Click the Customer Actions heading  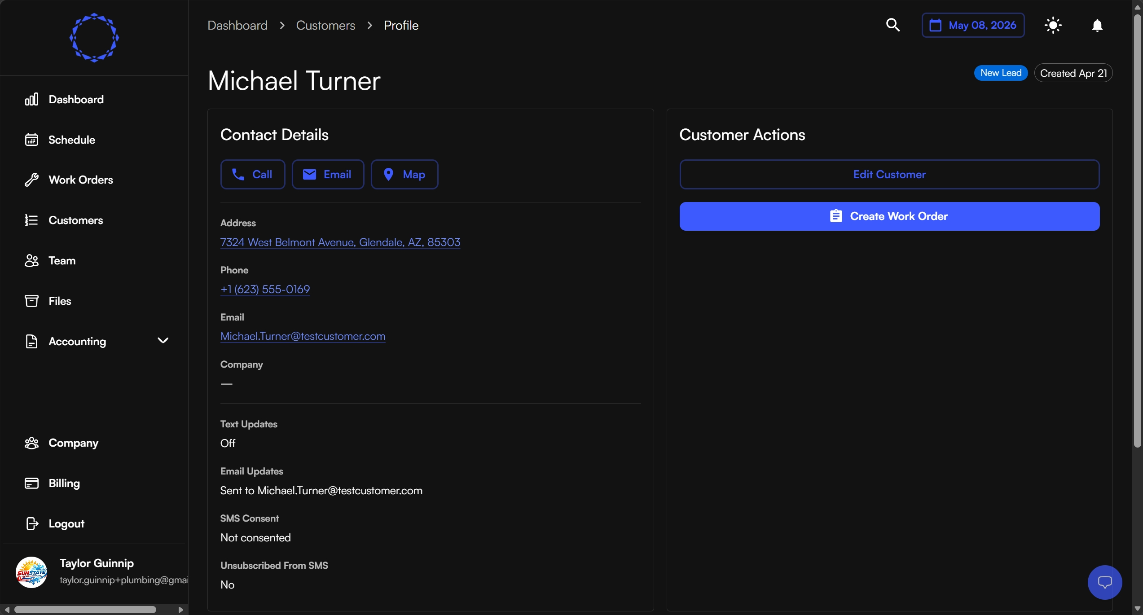click(742, 135)
